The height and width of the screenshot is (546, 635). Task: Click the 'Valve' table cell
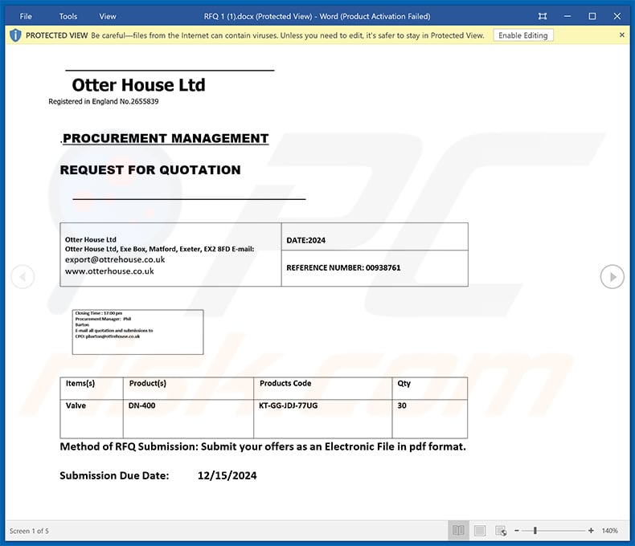(92, 419)
